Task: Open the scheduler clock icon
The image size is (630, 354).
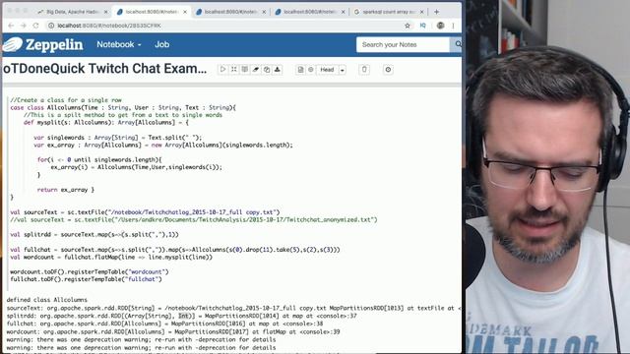Action: click(x=388, y=70)
